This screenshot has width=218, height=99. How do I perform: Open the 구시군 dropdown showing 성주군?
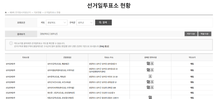[x=85, y=23]
